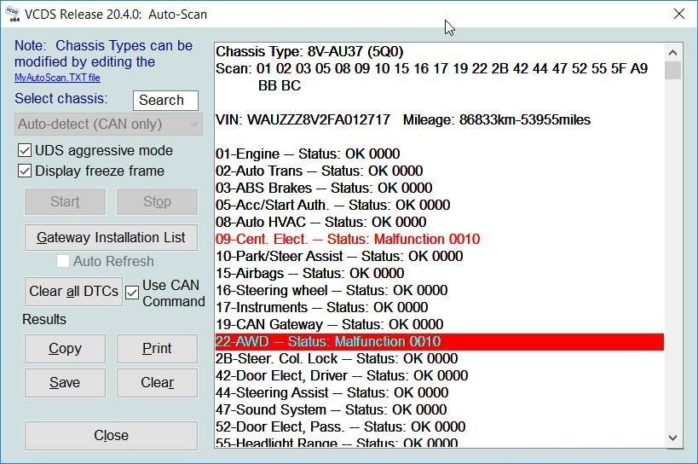Save the scan results

pyautogui.click(x=65, y=382)
